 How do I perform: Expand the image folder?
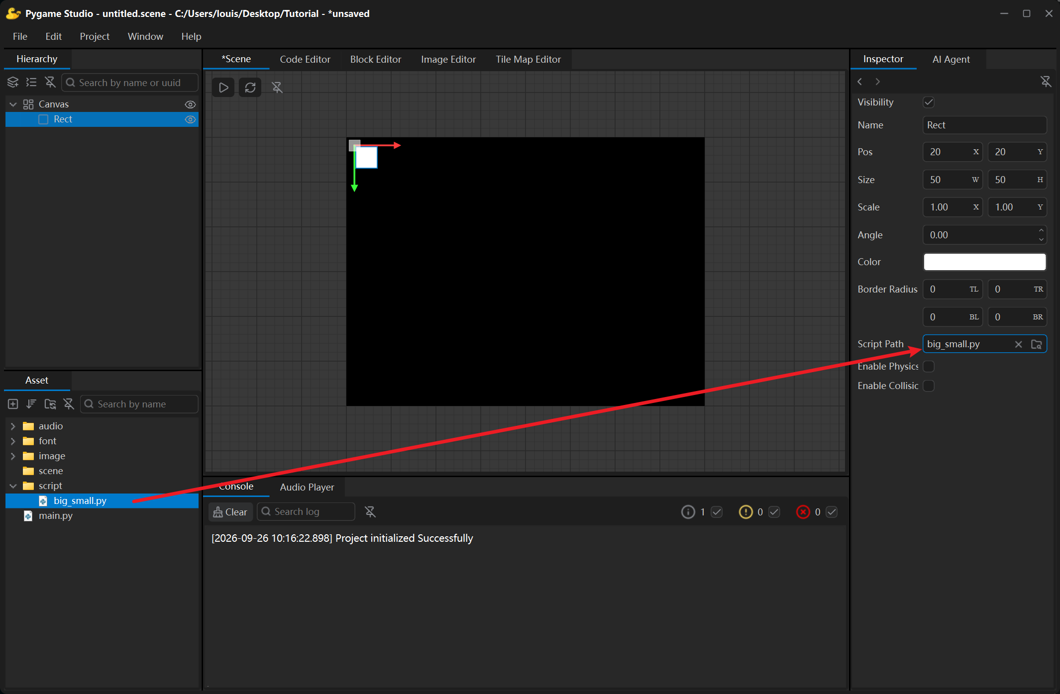(13, 456)
